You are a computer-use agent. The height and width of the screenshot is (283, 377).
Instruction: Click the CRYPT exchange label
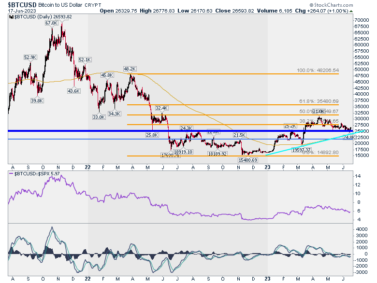pos(93,5)
